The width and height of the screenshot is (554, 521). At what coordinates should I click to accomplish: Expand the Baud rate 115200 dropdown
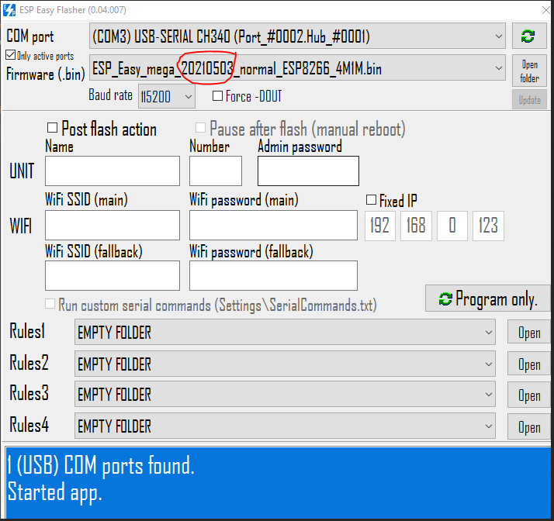(166, 96)
